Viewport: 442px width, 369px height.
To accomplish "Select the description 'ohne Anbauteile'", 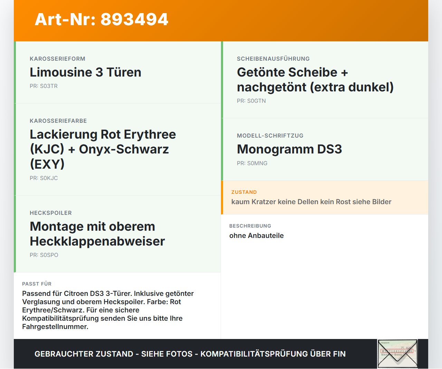I will click(x=256, y=236).
